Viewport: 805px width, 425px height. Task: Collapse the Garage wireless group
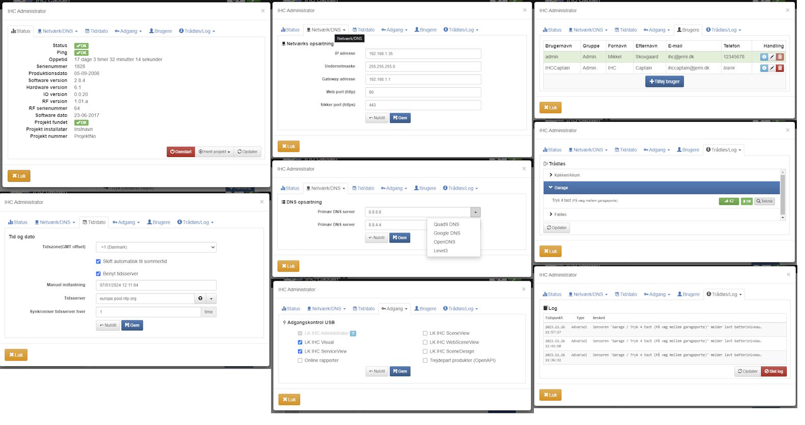(x=661, y=188)
